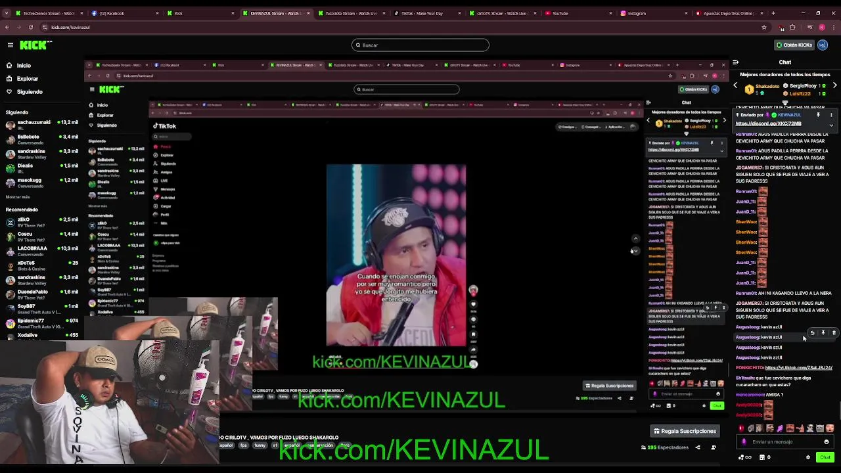Click SergioPicoy in the donor leaderboard

802,86
